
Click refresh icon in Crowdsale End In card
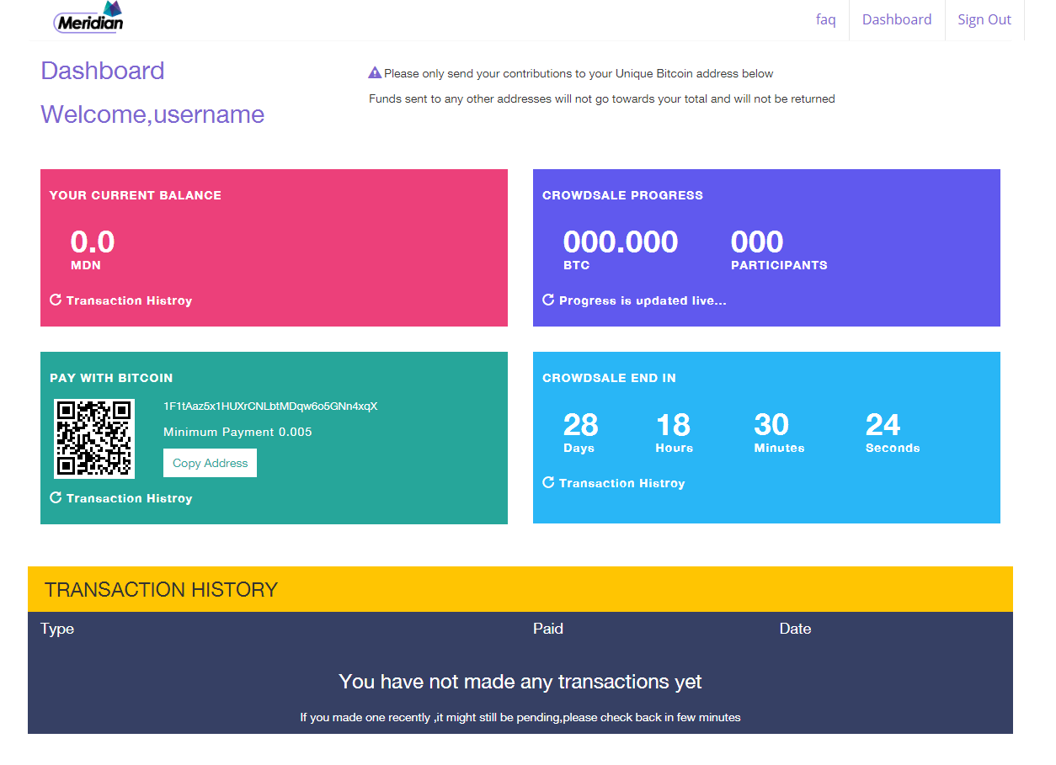coord(548,482)
